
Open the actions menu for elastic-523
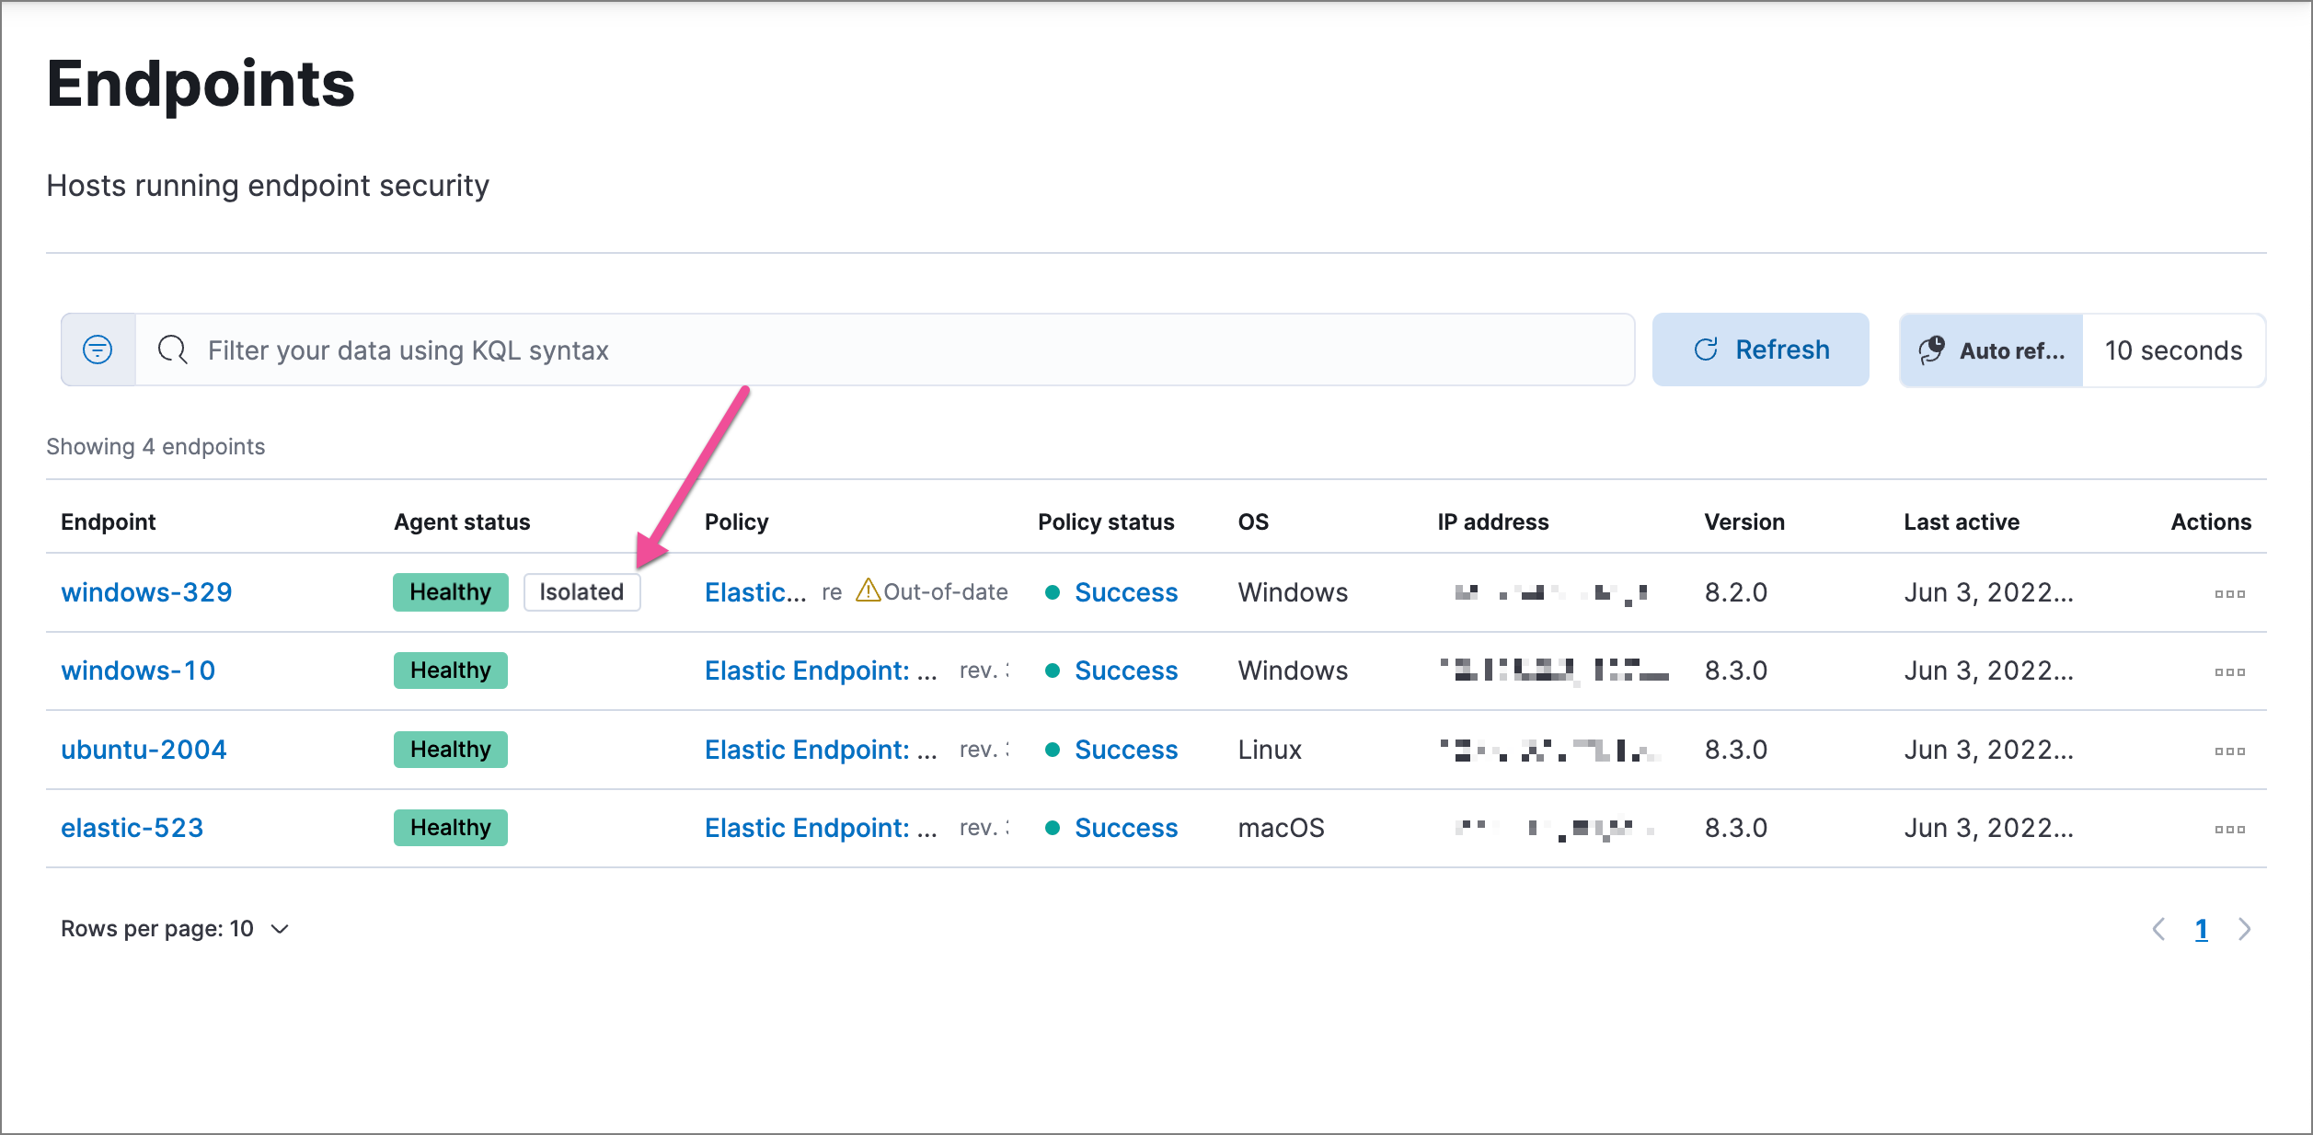(x=2229, y=828)
